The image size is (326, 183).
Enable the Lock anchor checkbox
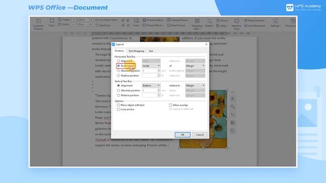119,109
